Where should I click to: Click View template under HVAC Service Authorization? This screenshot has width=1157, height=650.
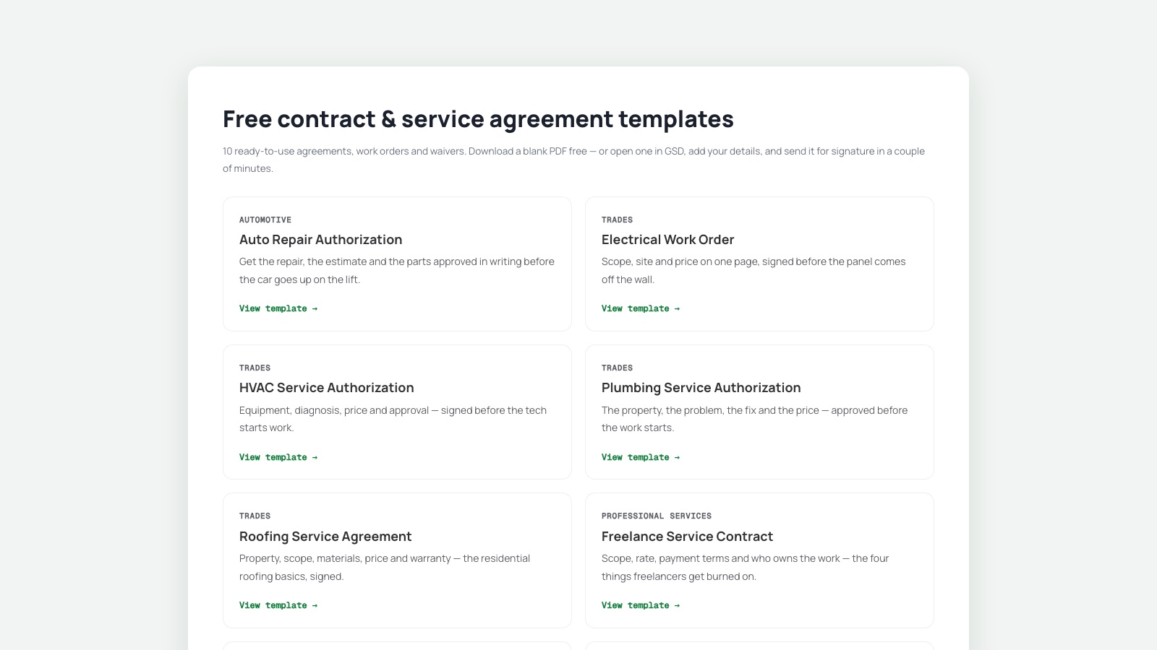[x=278, y=457]
